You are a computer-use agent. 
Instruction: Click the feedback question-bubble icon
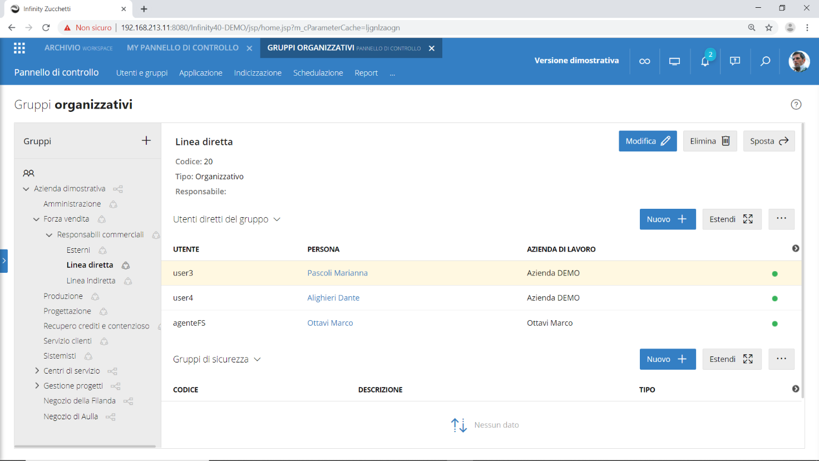tap(734, 61)
